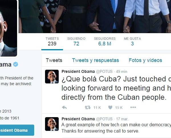Open the three-dot more options on the Cuba tweet
This screenshot has height=138, width=171.
(133, 107)
